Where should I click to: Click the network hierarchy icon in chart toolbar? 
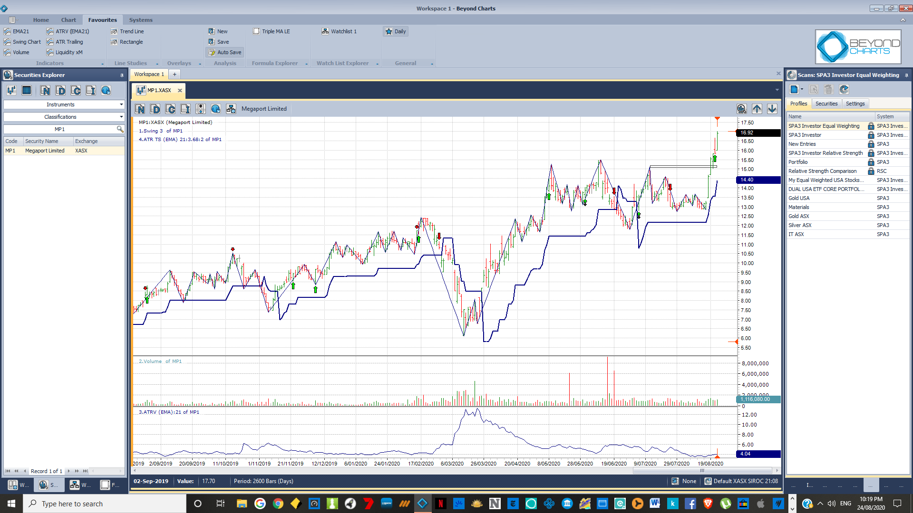(x=231, y=109)
